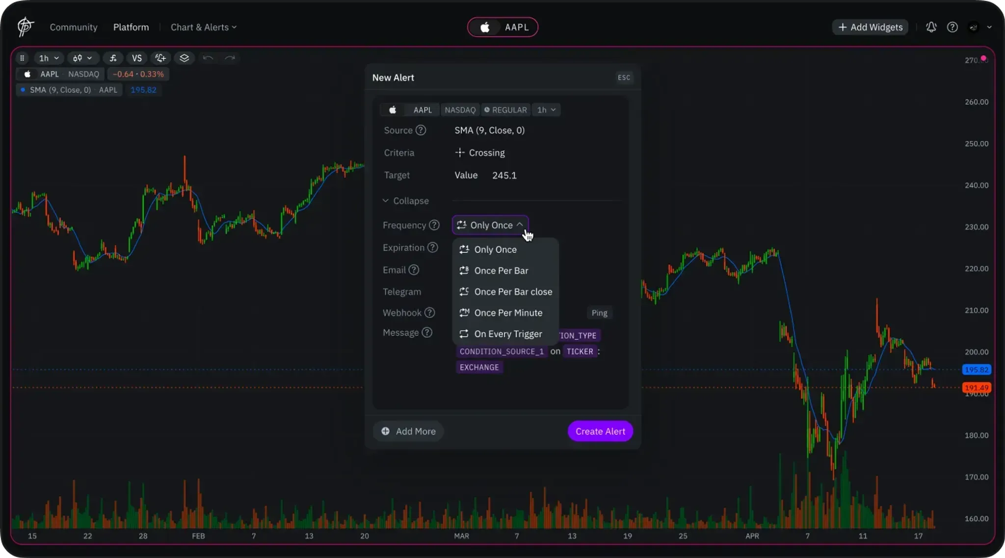Screen dimensions: 1005x558
Task: Collapse the advanced alert settings
Action: pyautogui.click(x=405, y=201)
